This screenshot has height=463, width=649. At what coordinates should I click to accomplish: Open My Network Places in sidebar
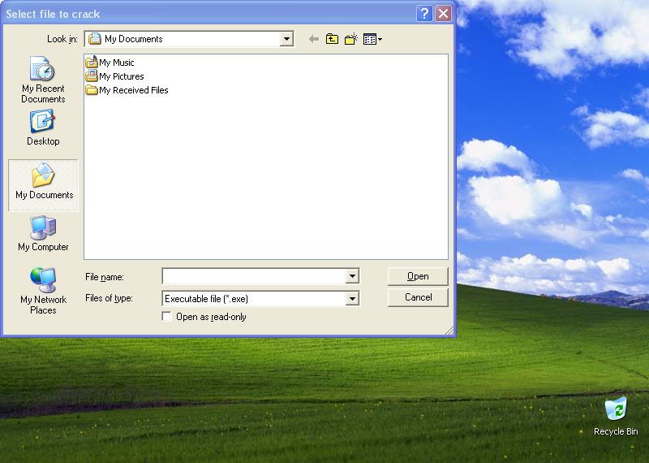pos(43,291)
